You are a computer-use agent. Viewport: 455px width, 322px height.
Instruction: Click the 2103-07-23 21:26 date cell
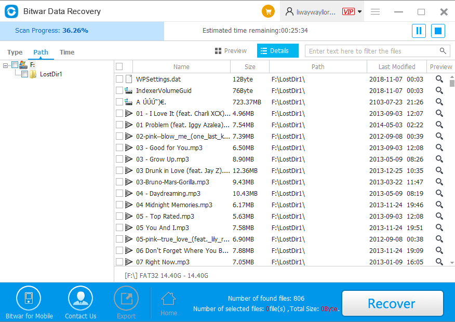click(396, 102)
